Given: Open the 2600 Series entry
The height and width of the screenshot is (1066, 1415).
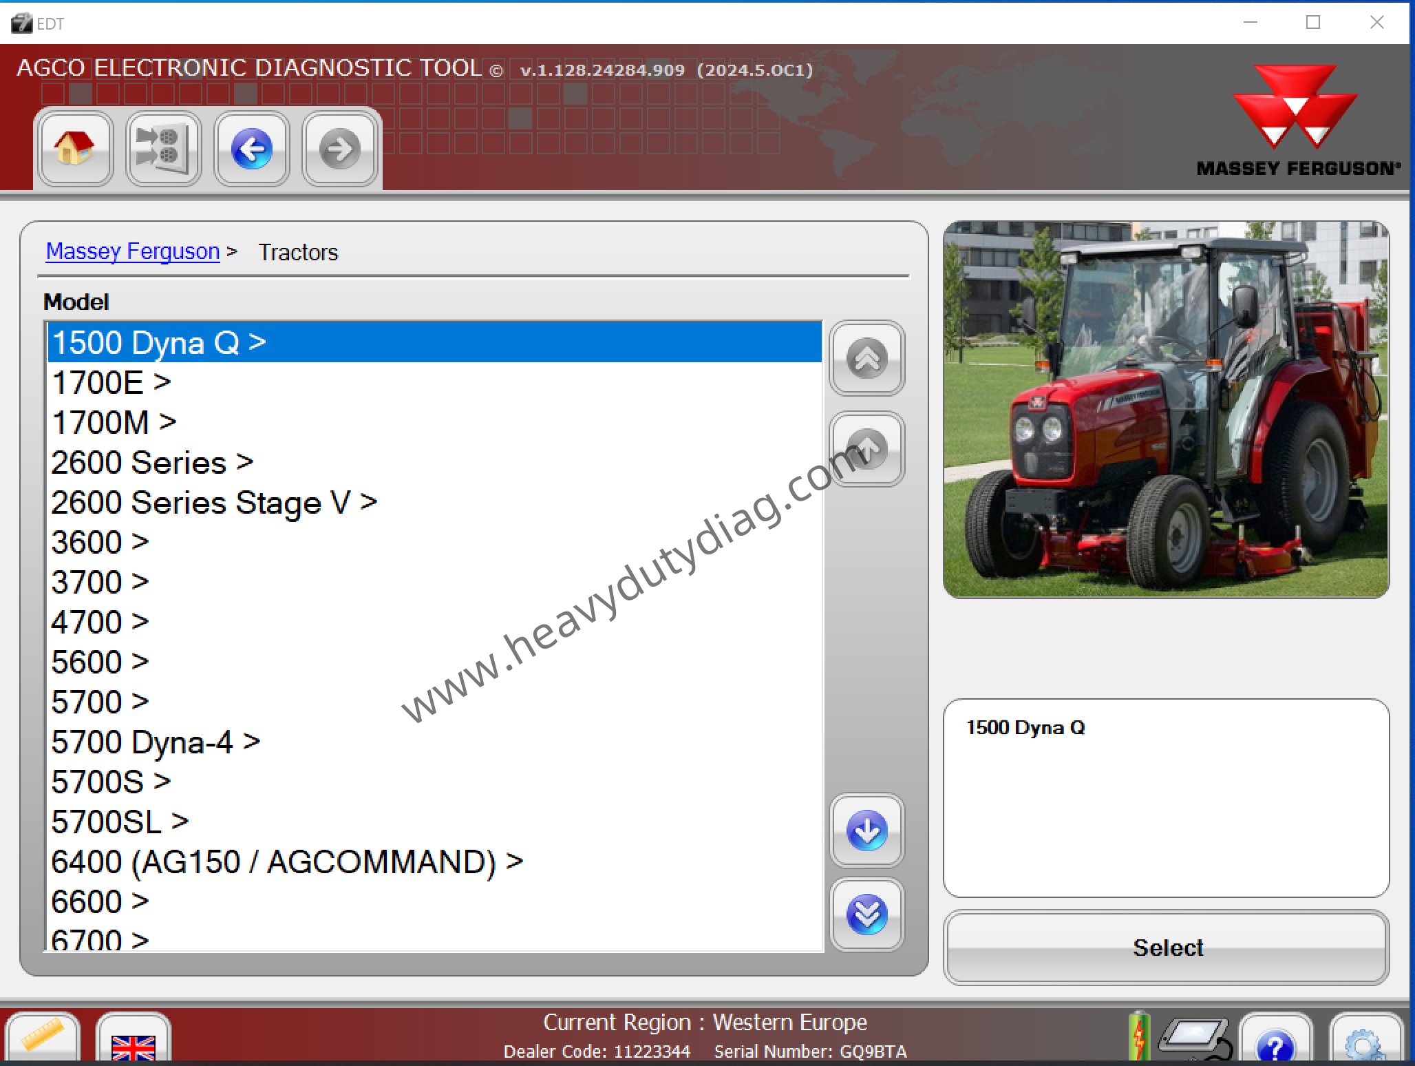Looking at the screenshot, I should pos(435,462).
